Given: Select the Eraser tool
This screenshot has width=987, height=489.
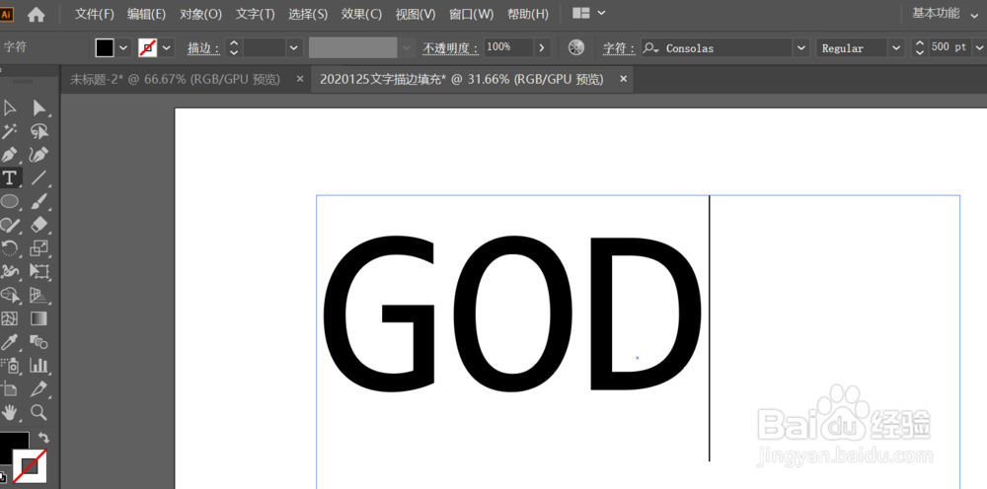Looking at the screenshot, I should point(39,225).
